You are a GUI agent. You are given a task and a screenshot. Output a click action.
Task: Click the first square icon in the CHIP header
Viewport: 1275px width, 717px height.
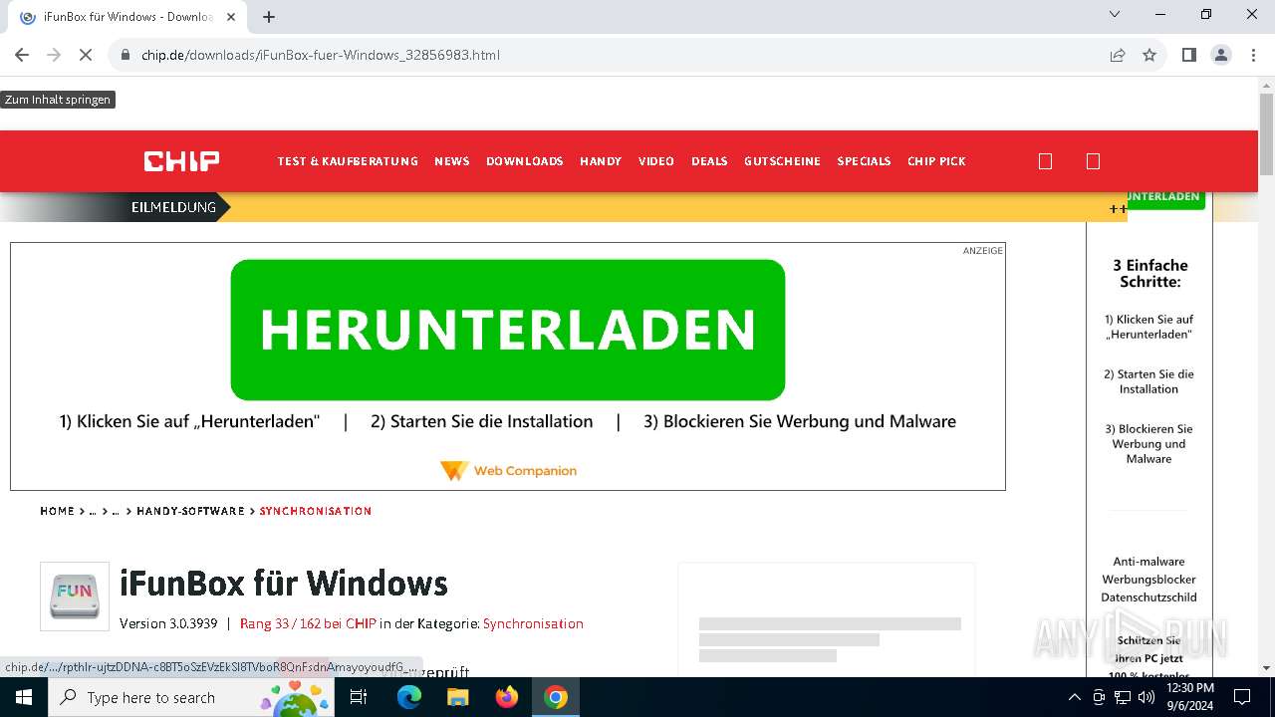1045,161
